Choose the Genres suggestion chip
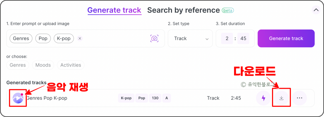 (x=17, y=65)
